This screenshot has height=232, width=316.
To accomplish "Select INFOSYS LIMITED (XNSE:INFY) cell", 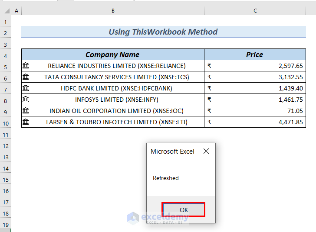I will point(113,100).
